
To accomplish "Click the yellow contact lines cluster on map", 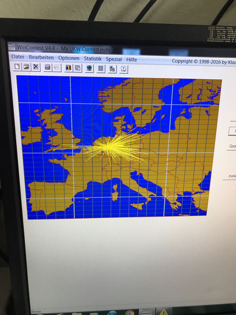I will (112, 147).
